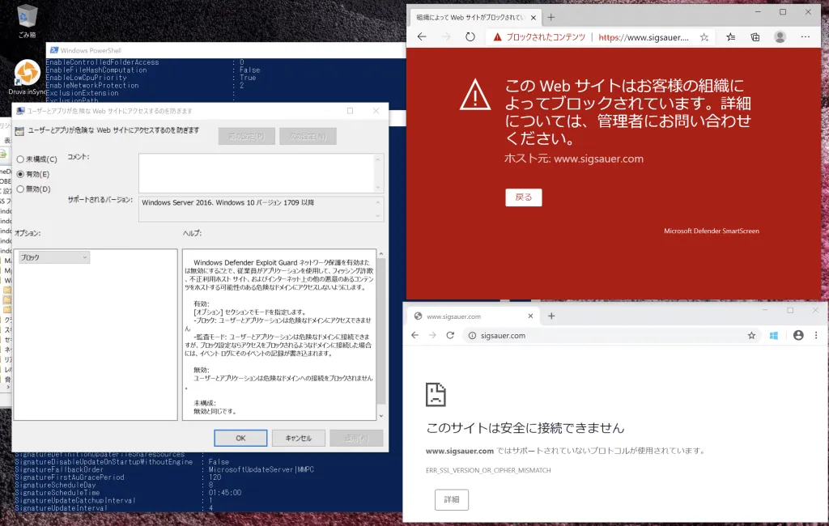This screenshot has height=526, width=829.
Task: Click inside the コメント text box
Action: point(256,173)
